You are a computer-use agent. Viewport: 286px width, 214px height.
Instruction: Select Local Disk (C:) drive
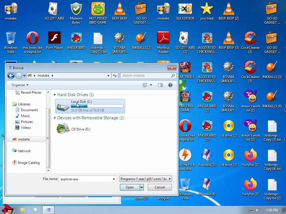90,106
